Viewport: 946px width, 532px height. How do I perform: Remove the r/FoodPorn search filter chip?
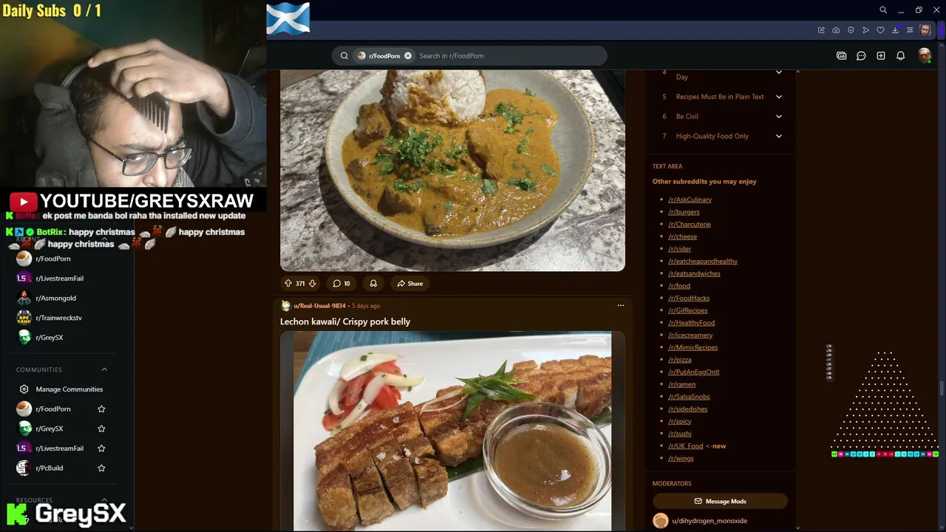407,55
